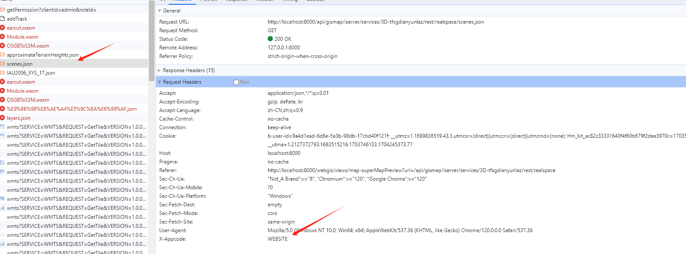Click the User-Agent Mozilla/5.0 string
This screenshot has width=686, height=254.
point(400,230)
